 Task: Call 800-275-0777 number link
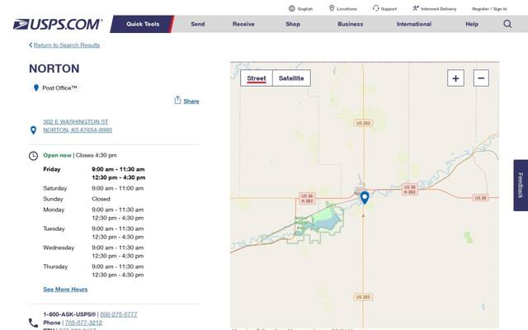[119, 314]
